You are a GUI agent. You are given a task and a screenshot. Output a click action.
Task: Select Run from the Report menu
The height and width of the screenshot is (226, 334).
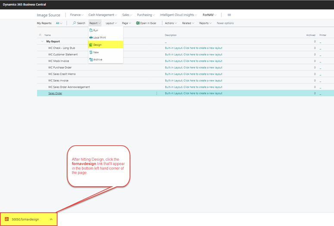click(x=106, y=30)
